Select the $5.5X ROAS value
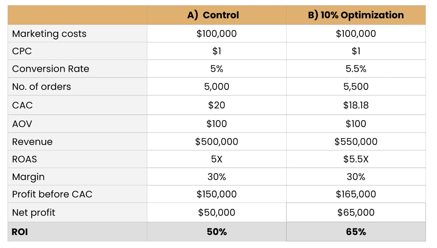This screenshot has height=248, width=437. (x=356, y=159)
